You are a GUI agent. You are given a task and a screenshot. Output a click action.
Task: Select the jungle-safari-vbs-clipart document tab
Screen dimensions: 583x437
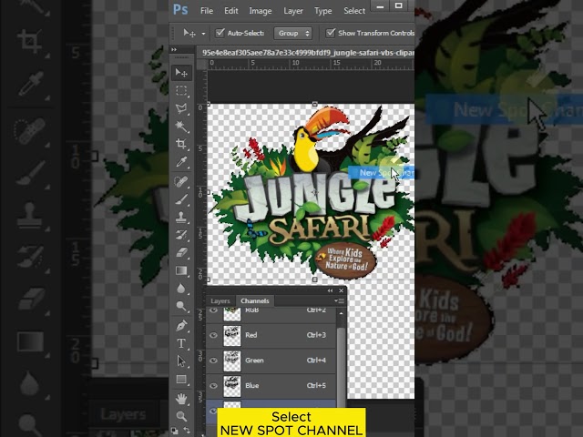pos(308,53)
